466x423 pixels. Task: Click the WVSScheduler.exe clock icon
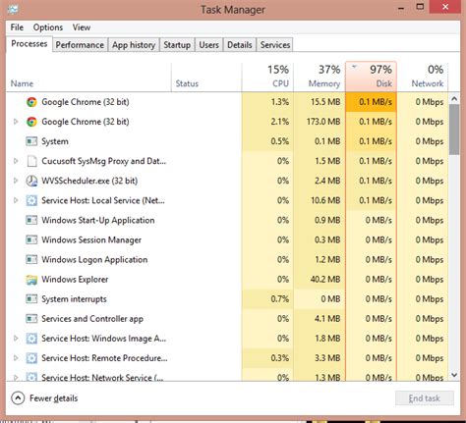(31, 181)
